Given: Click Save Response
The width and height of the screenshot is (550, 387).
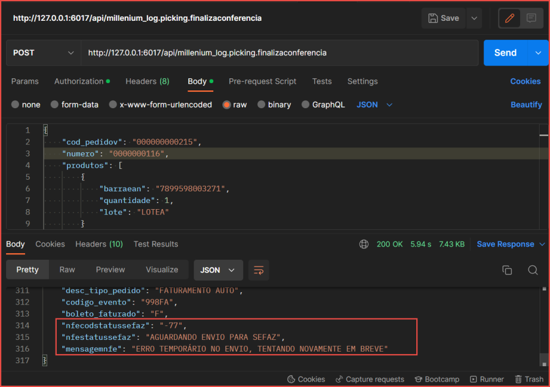Looking at the screenshot, I should (505, 244).
